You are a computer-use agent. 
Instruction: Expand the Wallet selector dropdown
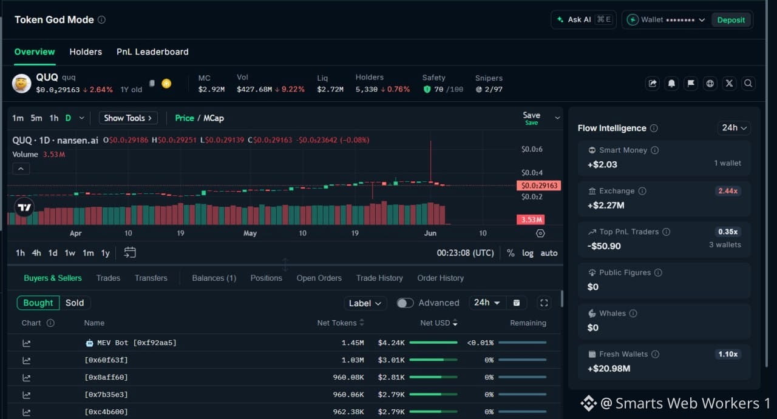(x=667, y=19)
